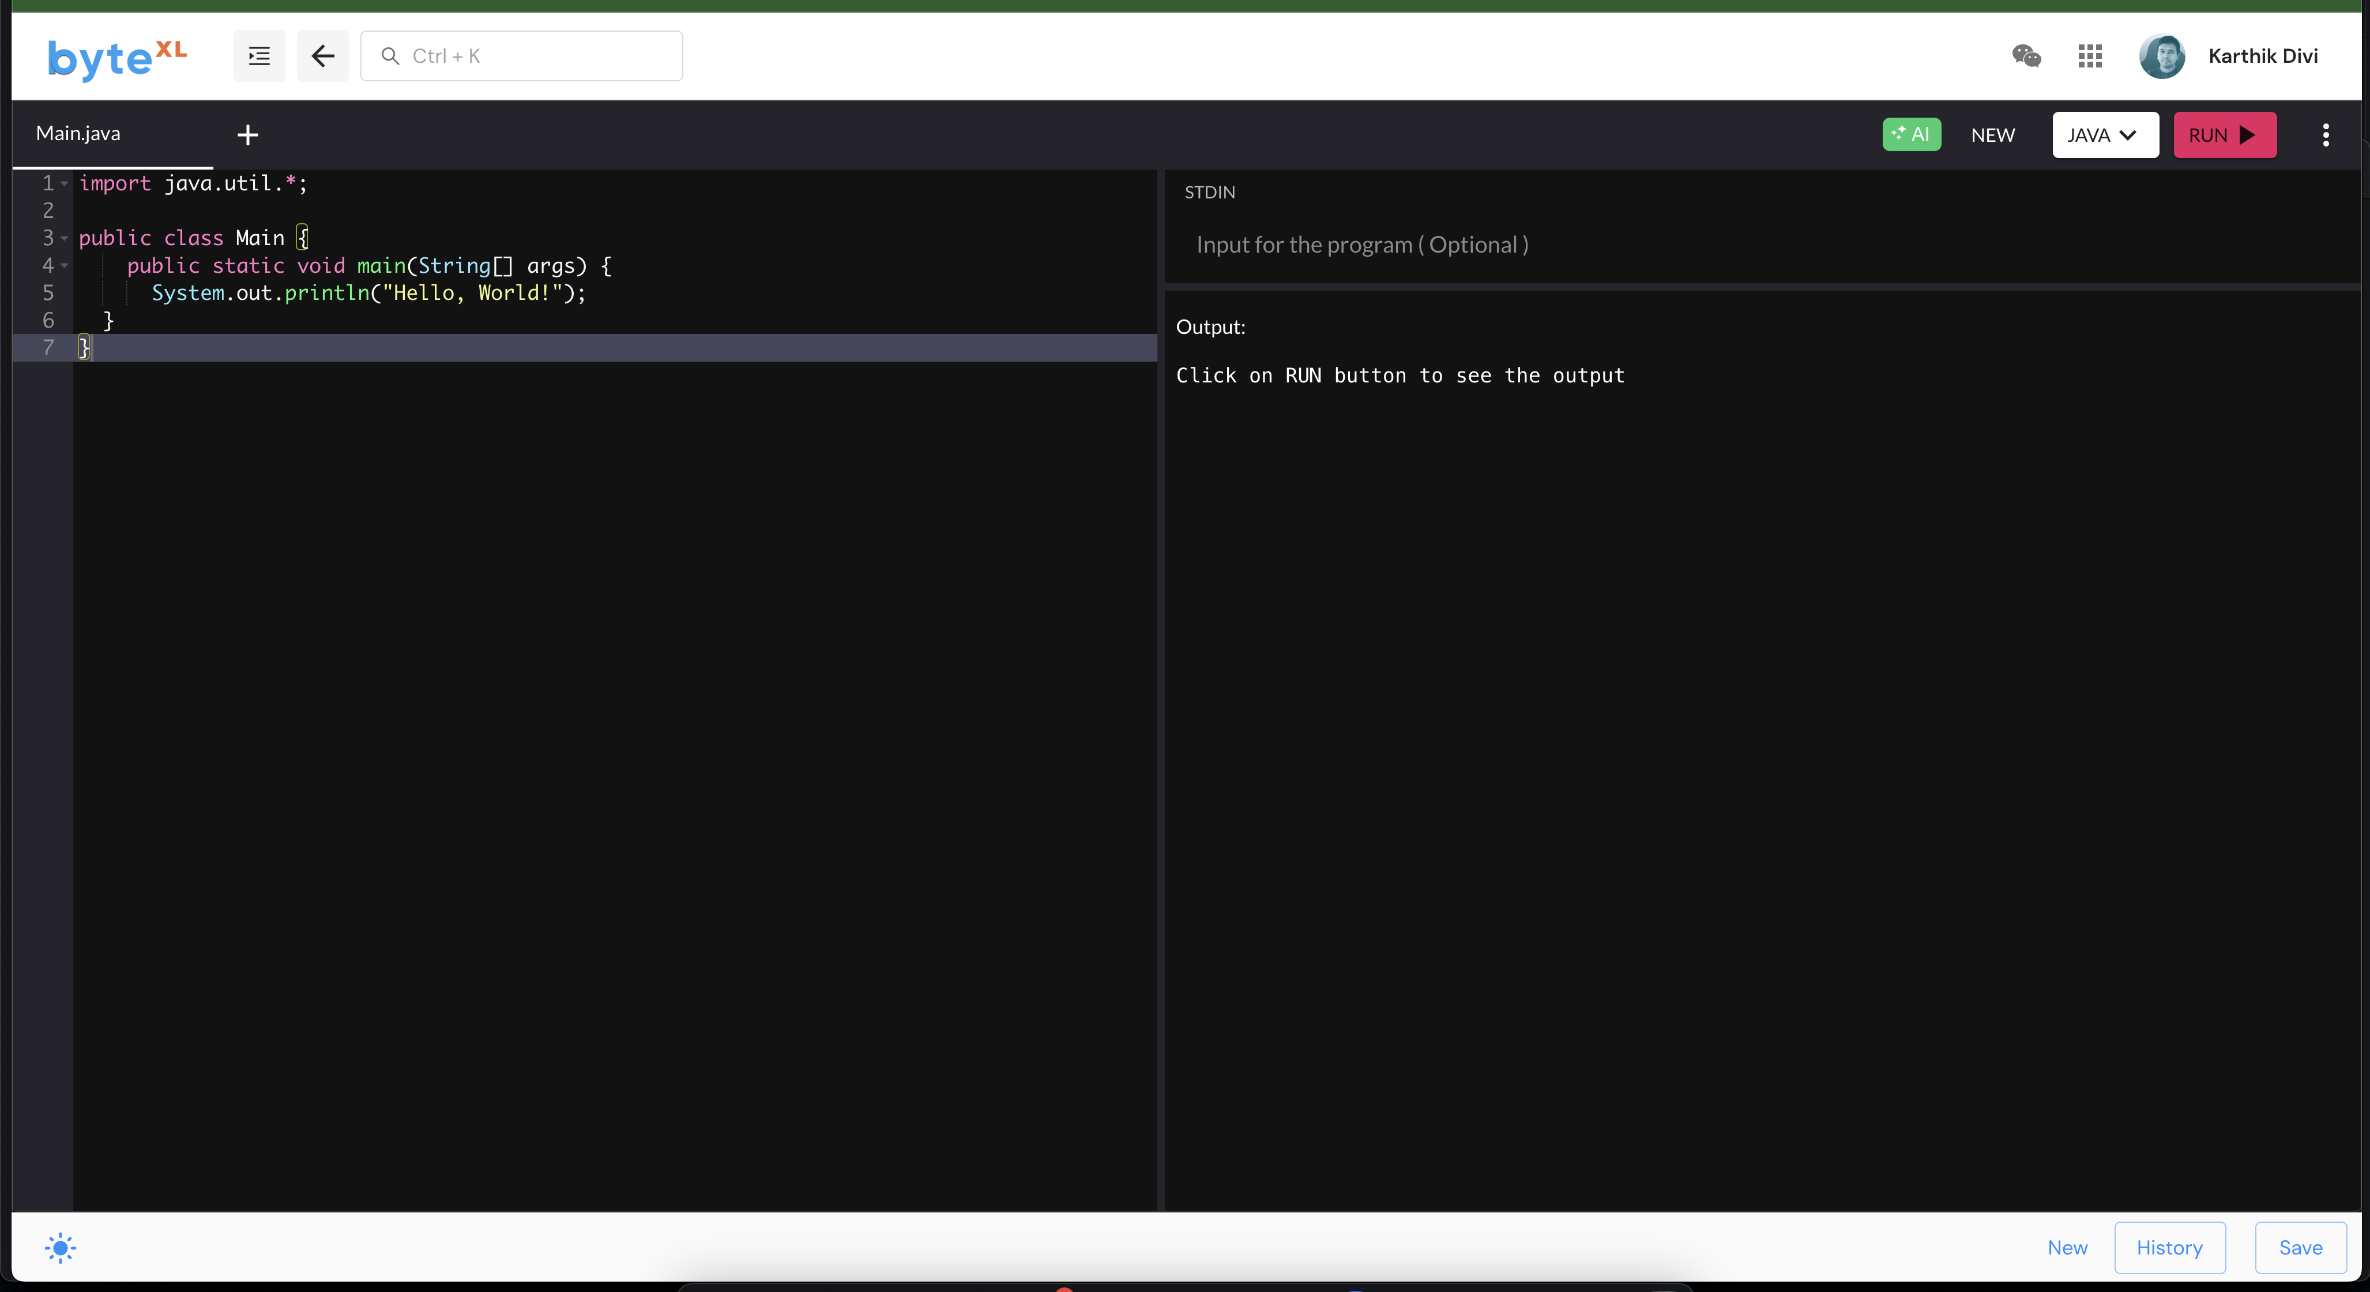Image resolution: width=2370 pixels, height=1292 pixels.
Task: Open the three-dot more options menu
Action: [x=2325, y=136]
